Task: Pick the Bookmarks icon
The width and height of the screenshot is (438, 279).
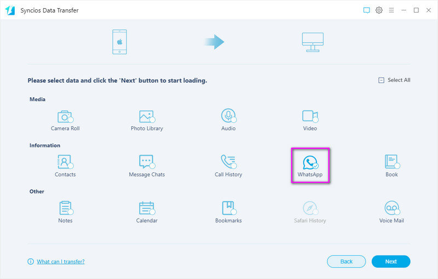Action: point(229,208)
